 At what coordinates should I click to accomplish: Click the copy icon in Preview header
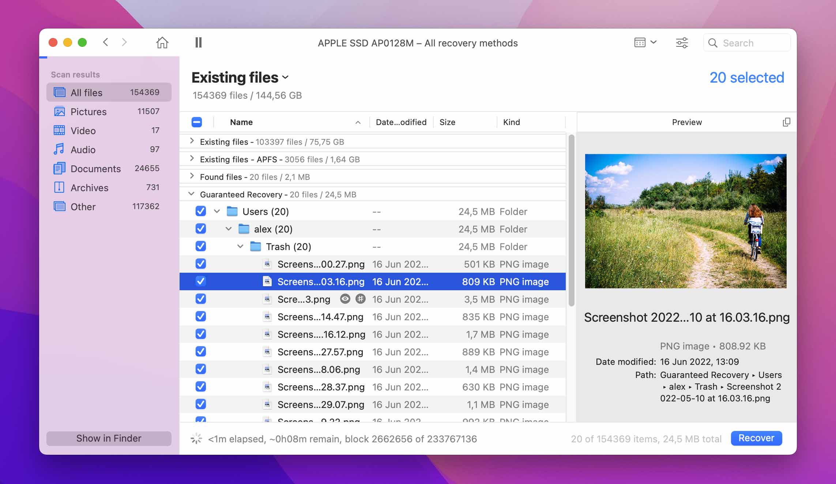[786, 122]
